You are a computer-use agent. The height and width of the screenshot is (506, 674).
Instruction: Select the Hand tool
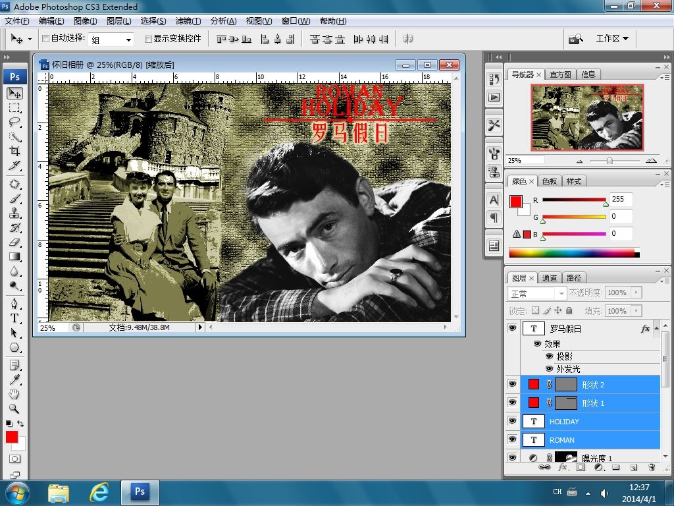click(x=14, y=394)
